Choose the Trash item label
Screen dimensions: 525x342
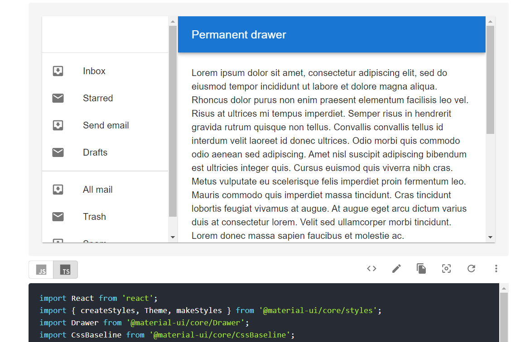(94, 217)
